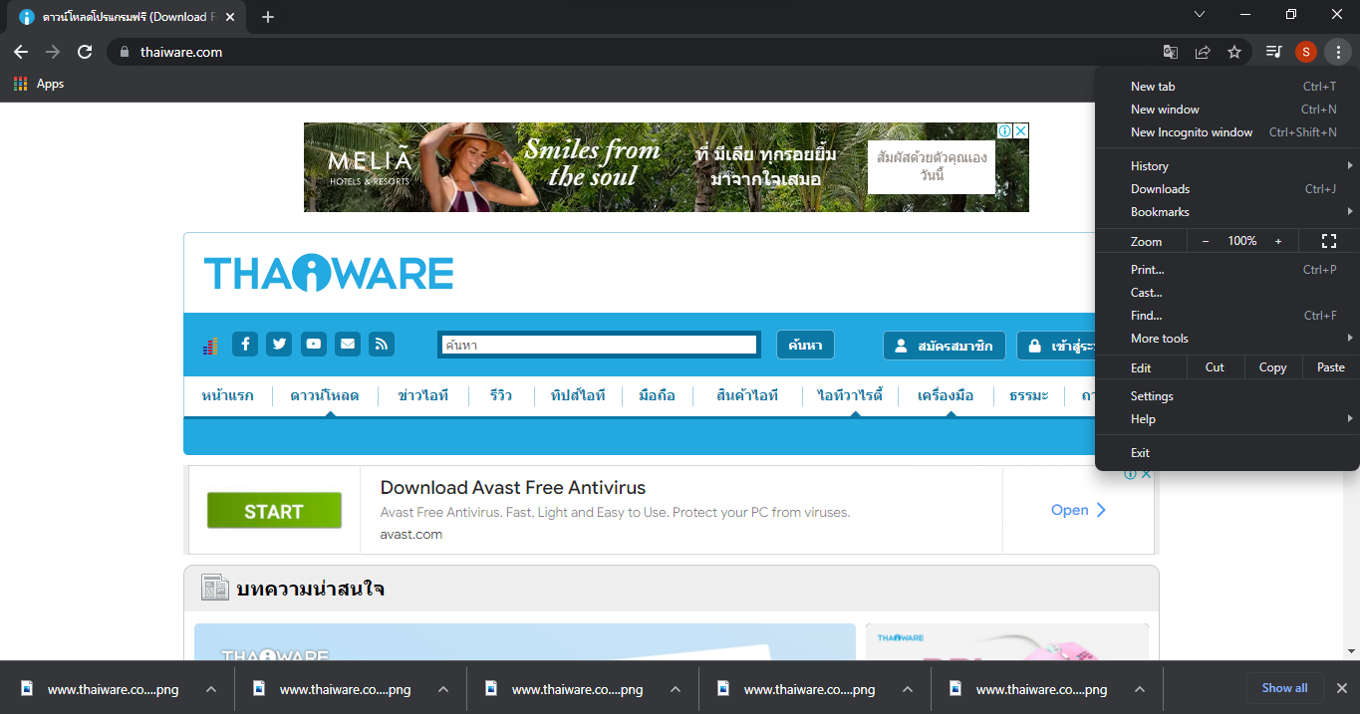Click the colorful bars icon beside Facebook
This screenshot has width=1360, height=714.
coord(210,347)
